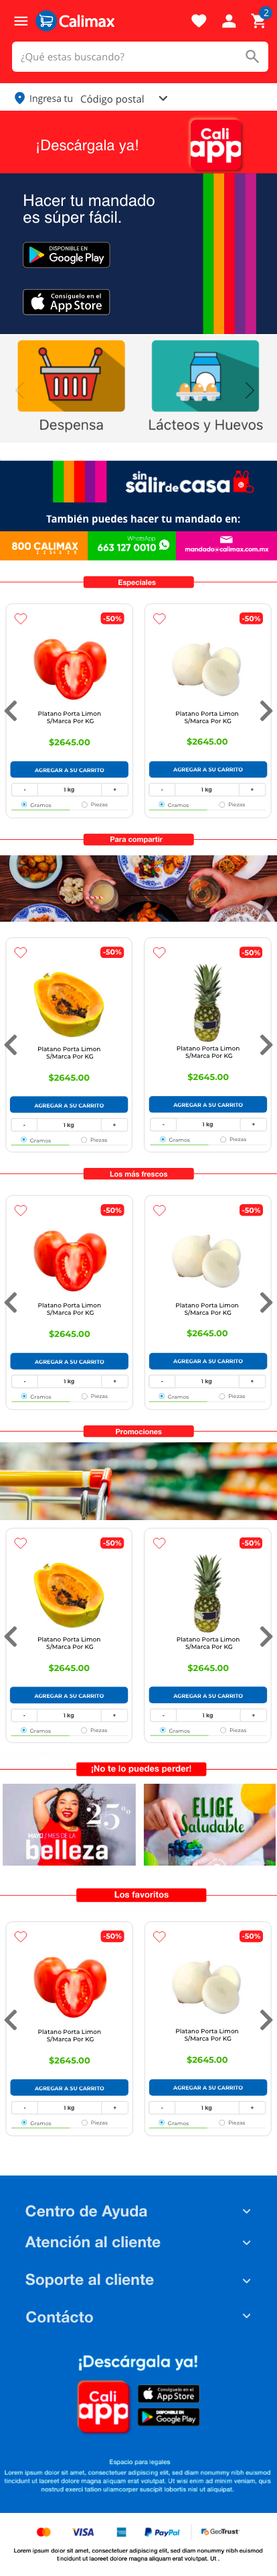Expand the Centro de Ayuda section
Image resolution: width=277 pixels, height=2576 pixels.
coord(138,2211)
